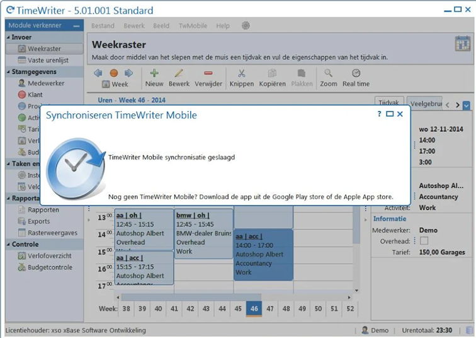
Task: Collapse the Invoer section
Action: [8, 37]
